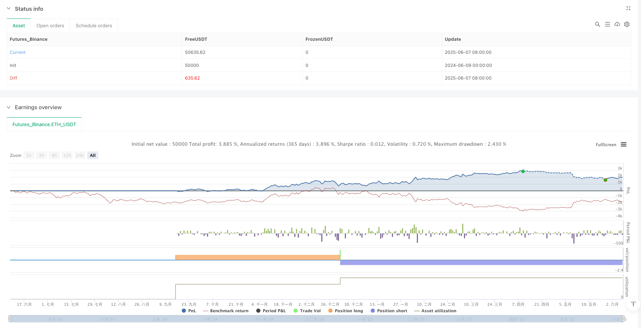The width and height of the screenshot is (641, 328).
Task: Switch to the Open orders tab
Action: pyautogui.click(x=50, y=26)
